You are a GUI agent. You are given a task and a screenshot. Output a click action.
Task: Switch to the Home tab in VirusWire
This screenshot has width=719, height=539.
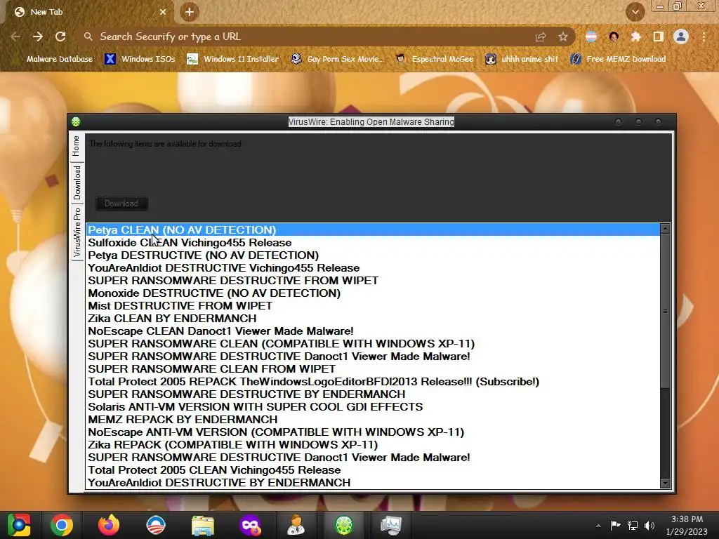(x=76, y=146)
